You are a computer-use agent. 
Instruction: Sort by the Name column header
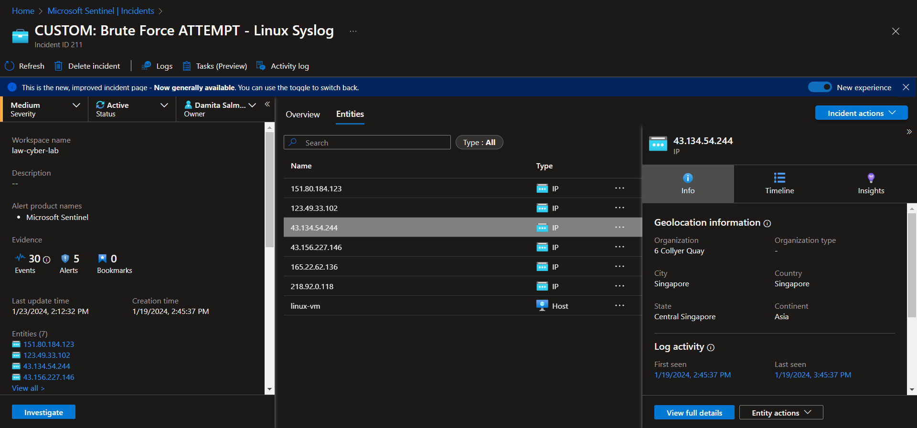pos(301,166)
